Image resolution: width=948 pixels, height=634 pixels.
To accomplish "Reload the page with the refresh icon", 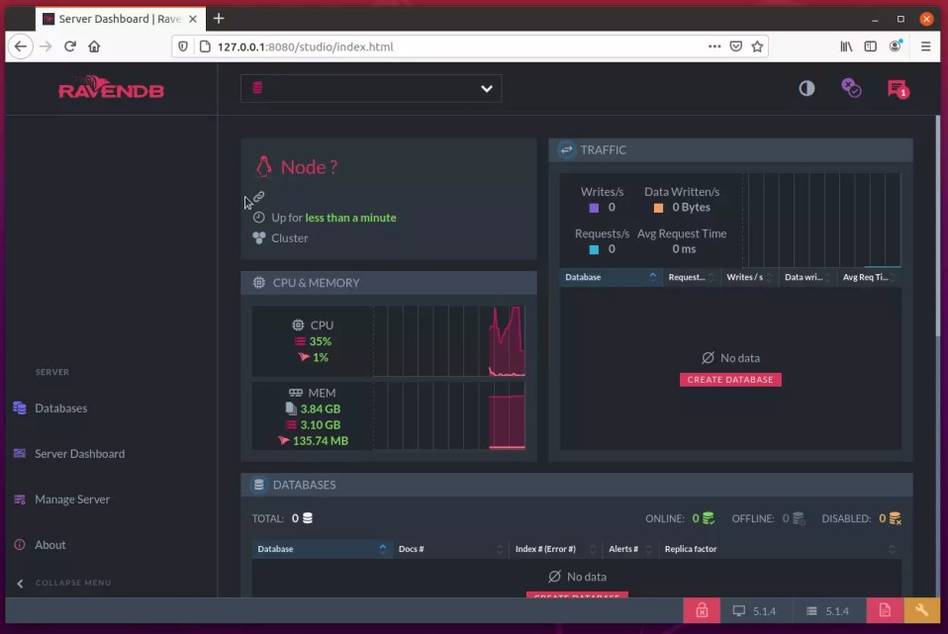I will pos(69,45).
